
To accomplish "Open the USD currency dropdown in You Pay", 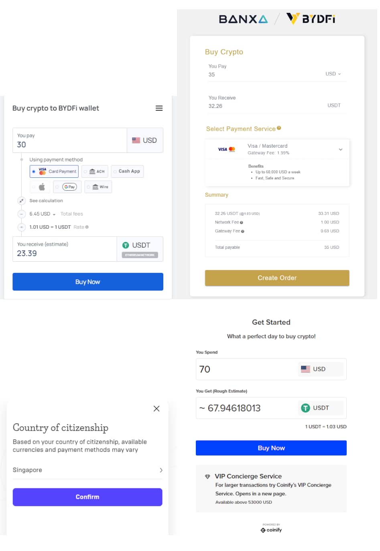I will tap(333, 74).
